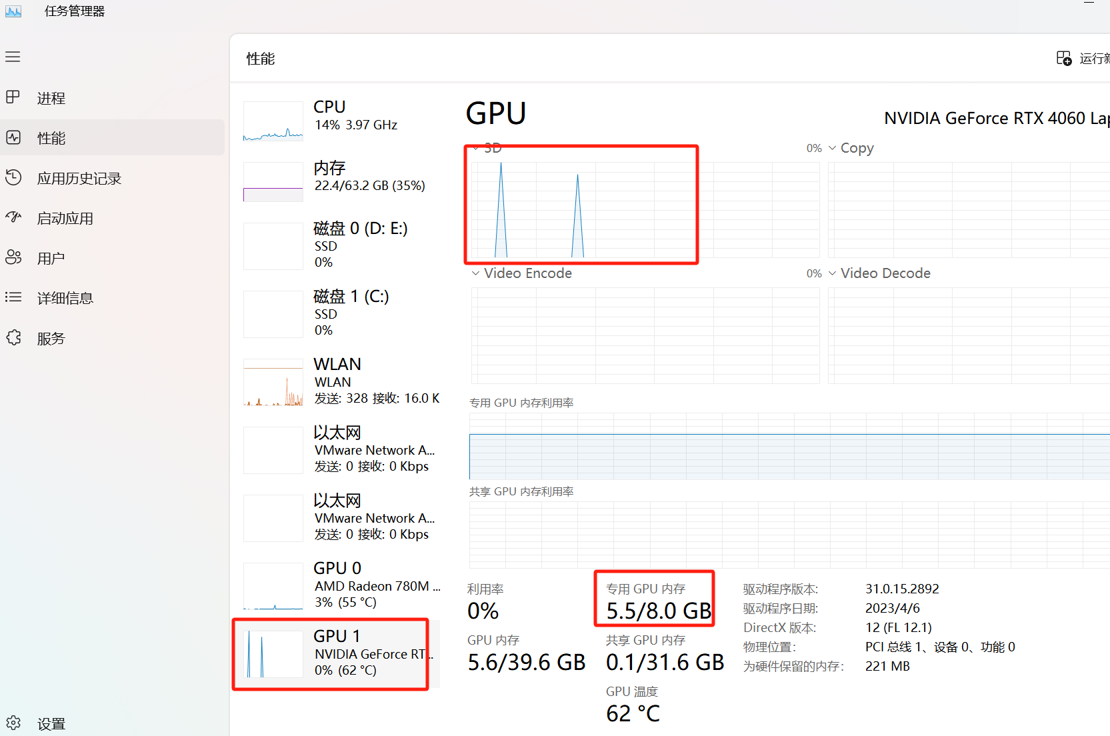This screenshot has width=1110, height=736.
Task: Click the Task Manager app icon in title bar
Action: click(x=13, y=11)
